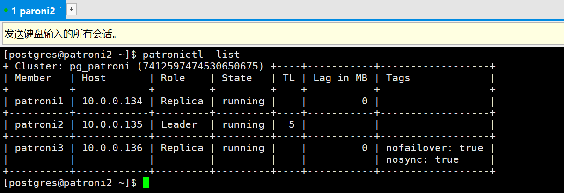Click the send-keyboard-input-to-all-sessions field
564x193 pixels.
pos(281,34)
